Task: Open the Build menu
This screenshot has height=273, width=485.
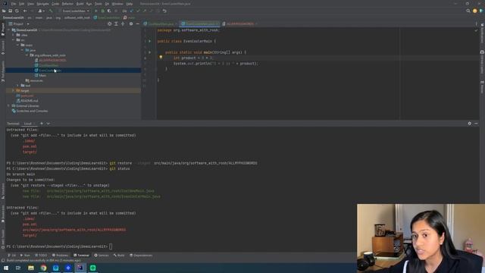Action: 80,4
